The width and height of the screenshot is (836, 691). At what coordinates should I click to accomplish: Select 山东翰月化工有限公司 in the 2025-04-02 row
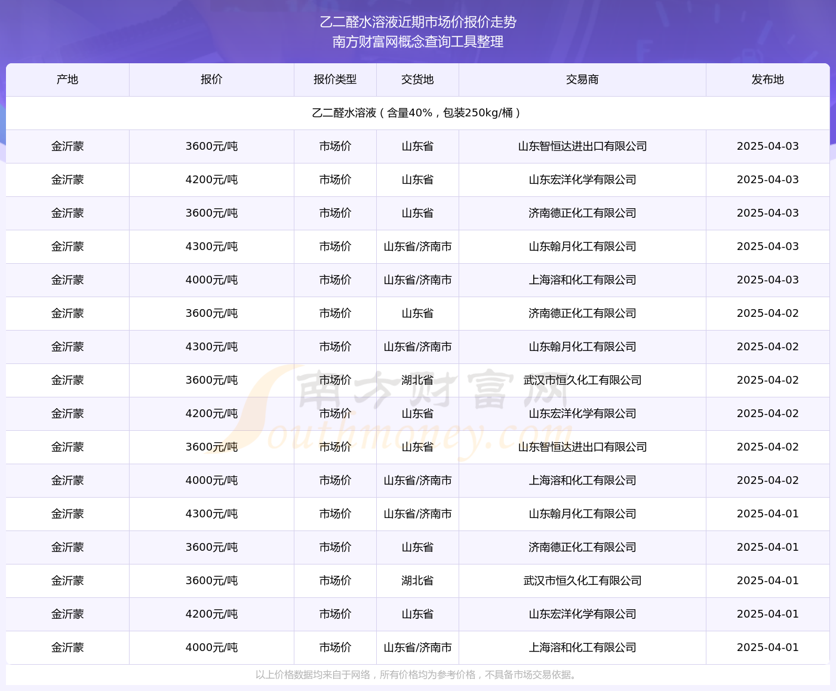582,347
